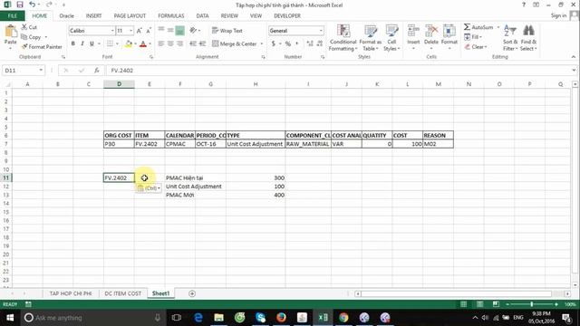Screen dimensions: 580x326
Task: Open Paste Options (Ctrl) dropdown
Action: pyautogui.click(x=149, y=188)
